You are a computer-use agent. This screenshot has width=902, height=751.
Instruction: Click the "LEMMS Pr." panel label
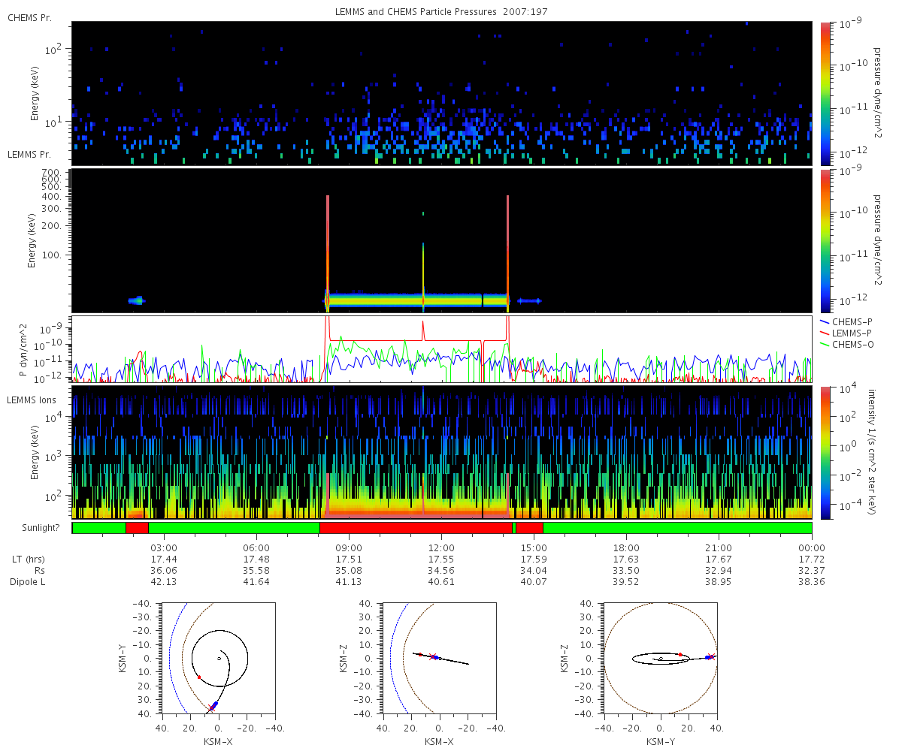29,155
